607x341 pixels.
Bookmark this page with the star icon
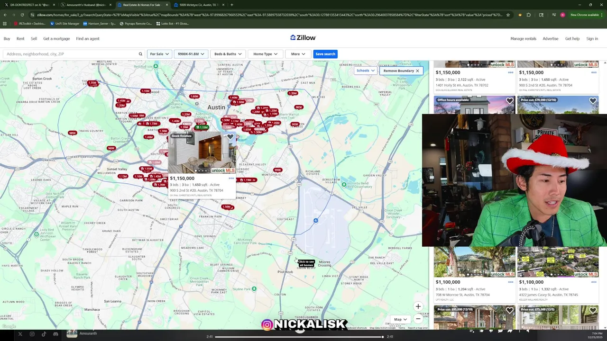point(508,15)
